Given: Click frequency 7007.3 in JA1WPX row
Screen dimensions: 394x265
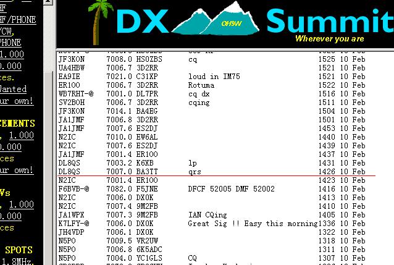Looking at the screenshot, I should (119, 215).
